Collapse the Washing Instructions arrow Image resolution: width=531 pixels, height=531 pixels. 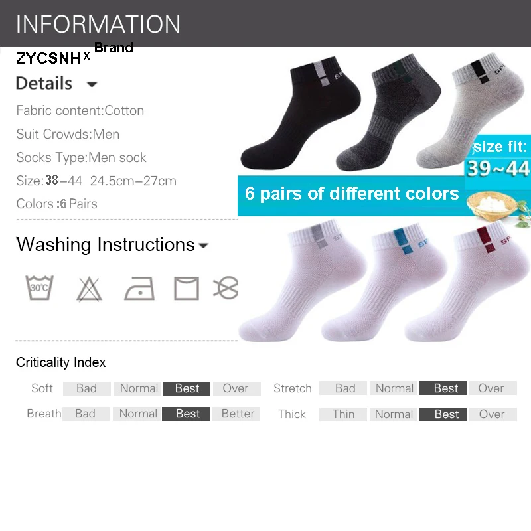click(203, 245)
